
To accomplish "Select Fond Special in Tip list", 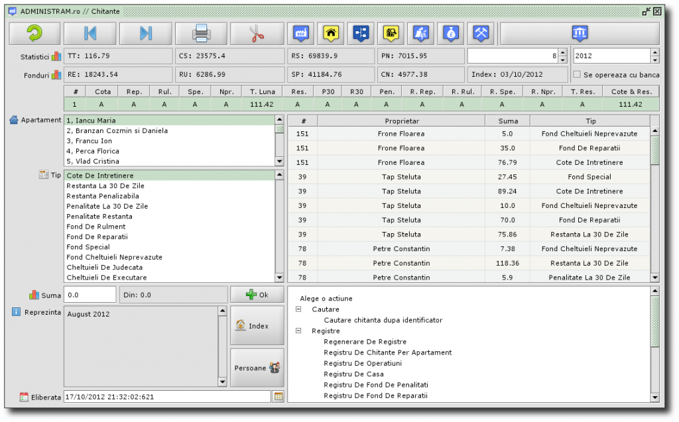I will (170, 246).
